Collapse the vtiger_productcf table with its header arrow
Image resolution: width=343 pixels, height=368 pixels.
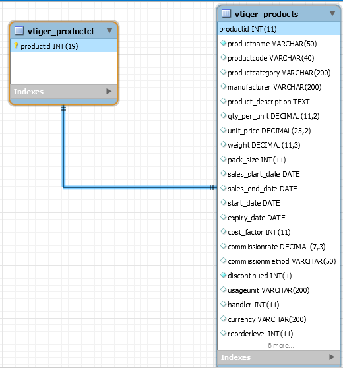coord(109,30)
